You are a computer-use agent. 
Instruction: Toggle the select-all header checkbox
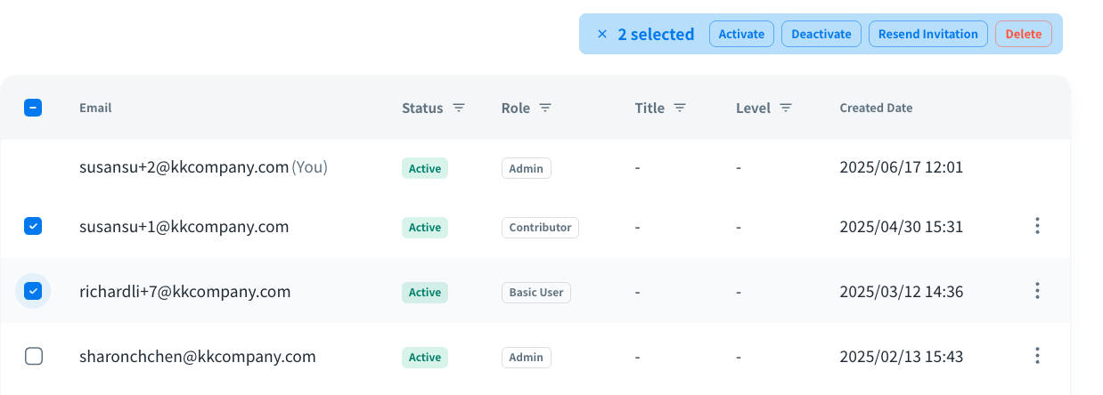pos(33,108)
